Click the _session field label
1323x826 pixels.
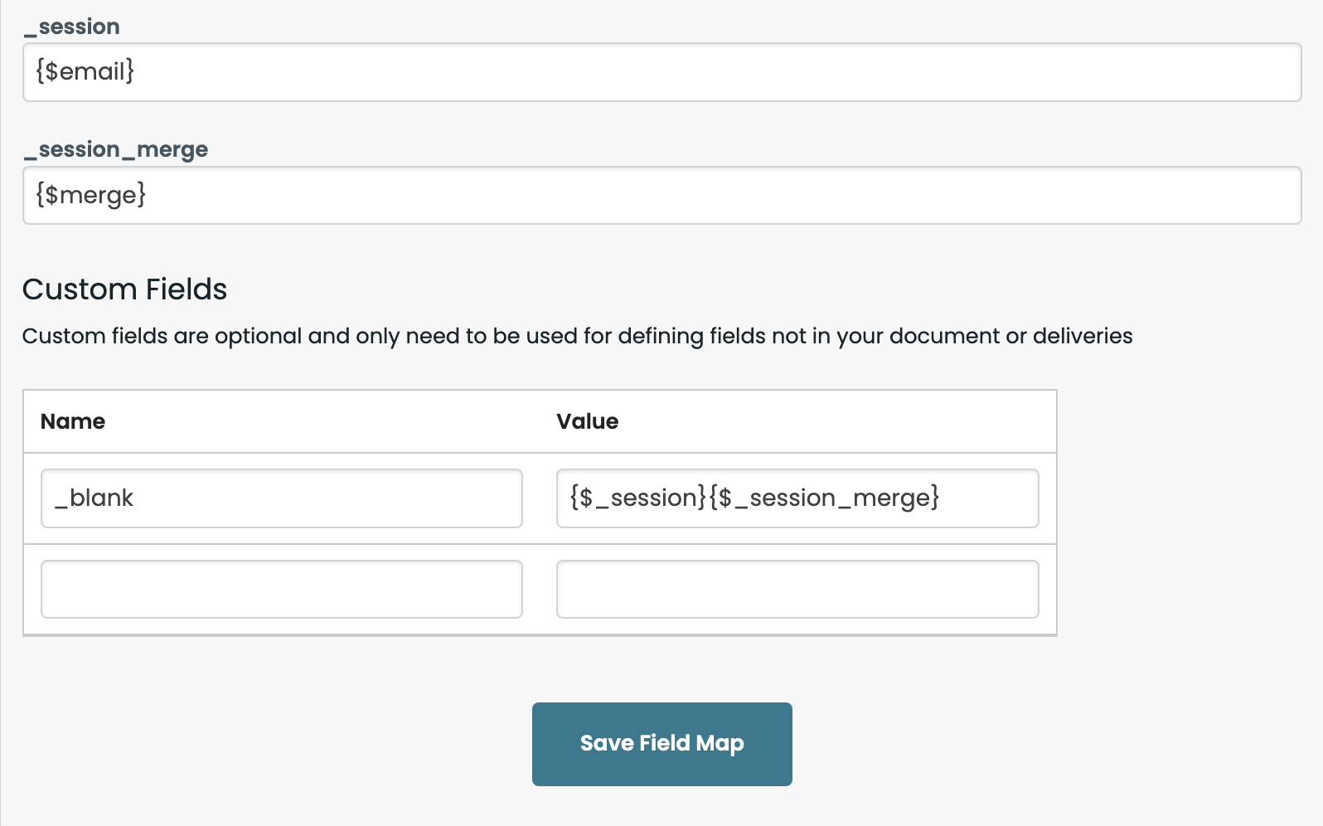tap(72, 27)
